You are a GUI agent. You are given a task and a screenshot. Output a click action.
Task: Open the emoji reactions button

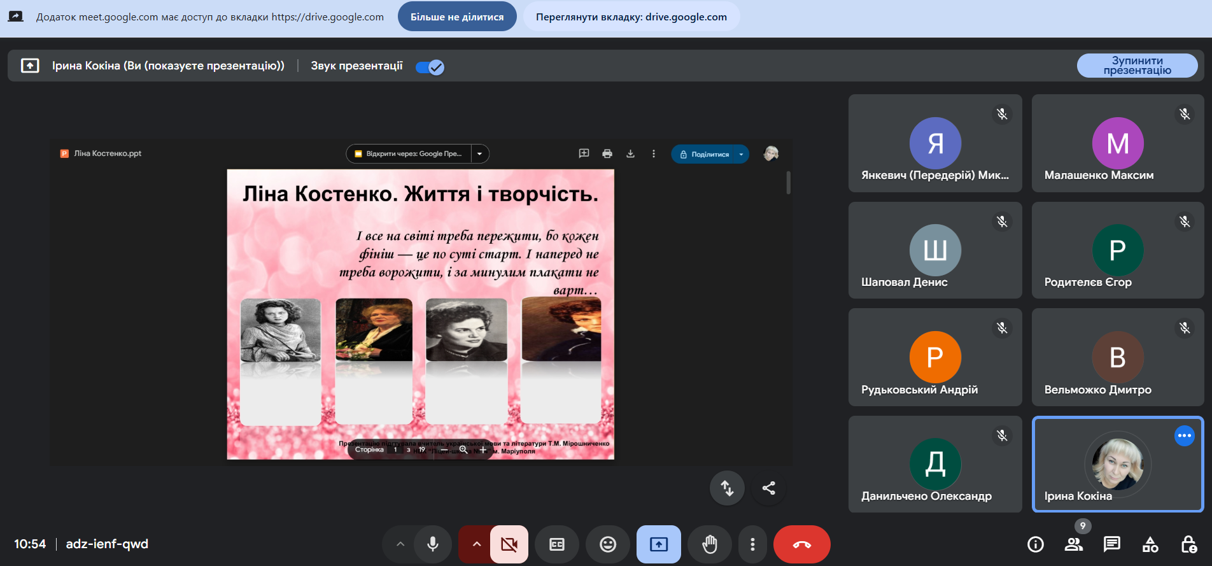608,544
